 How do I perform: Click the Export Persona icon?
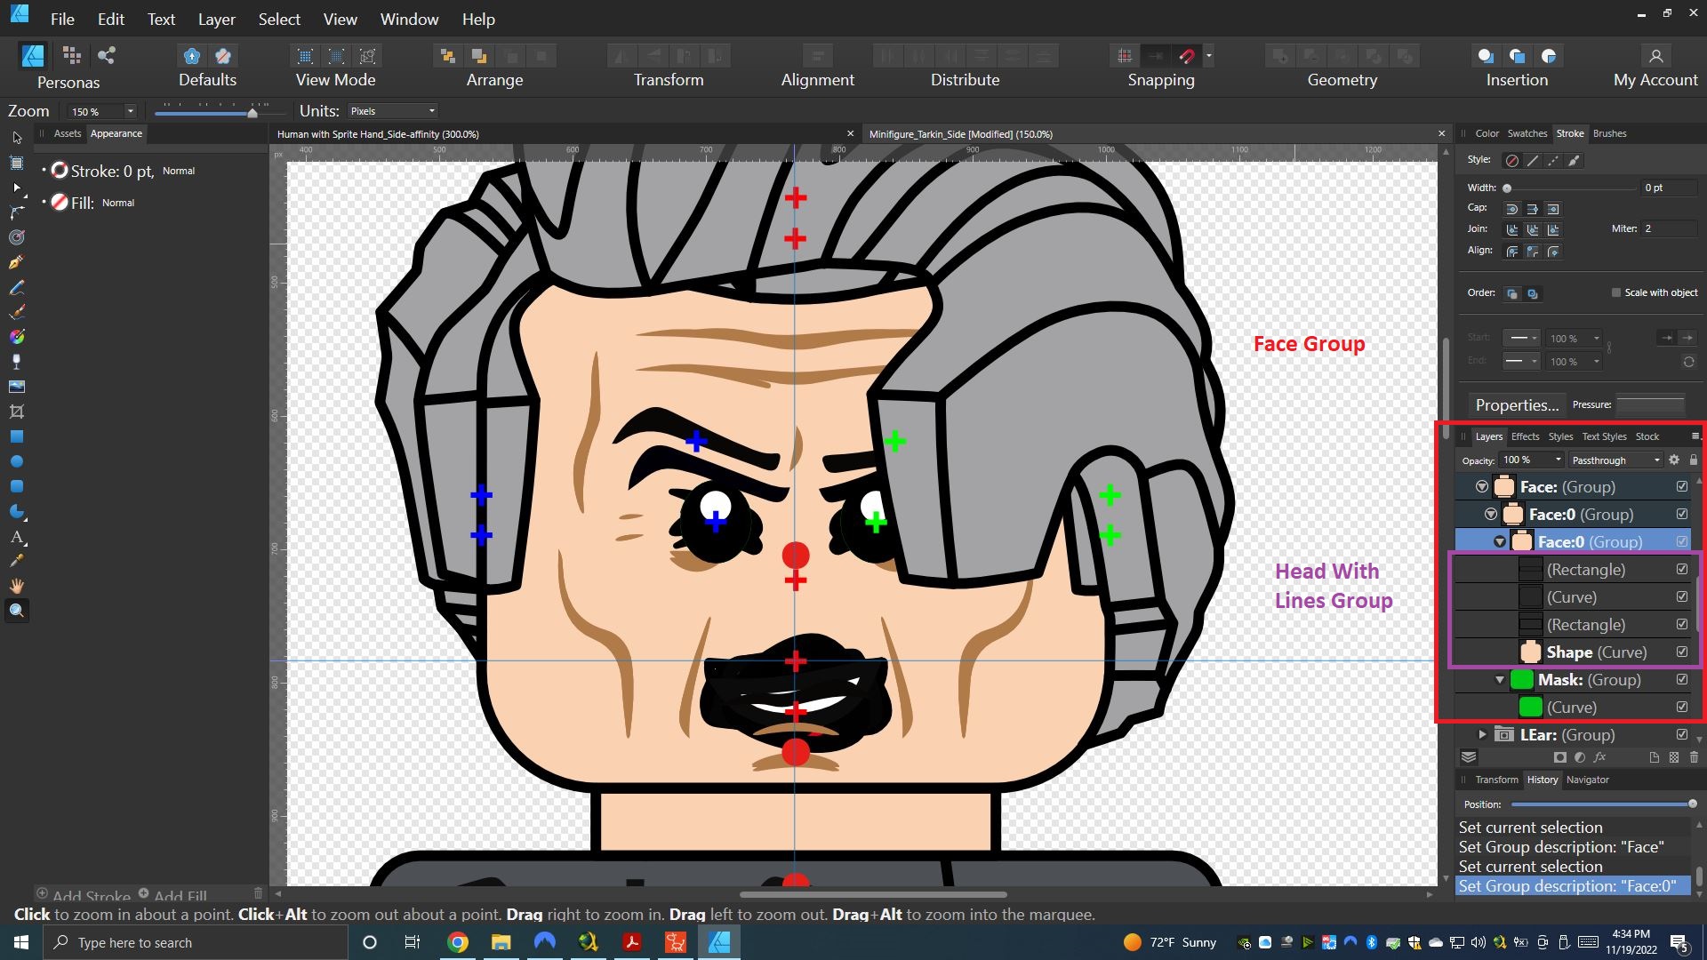pos(107,56)
